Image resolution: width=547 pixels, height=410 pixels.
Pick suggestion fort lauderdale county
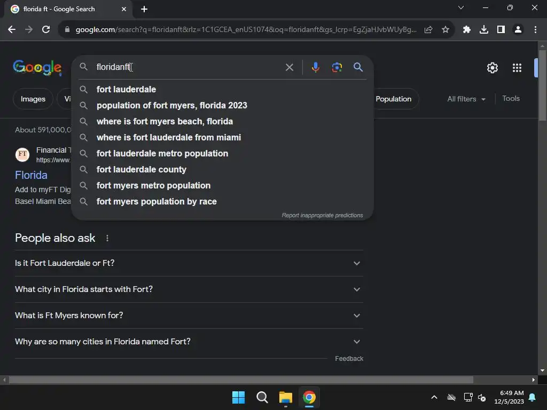(223, 169)
